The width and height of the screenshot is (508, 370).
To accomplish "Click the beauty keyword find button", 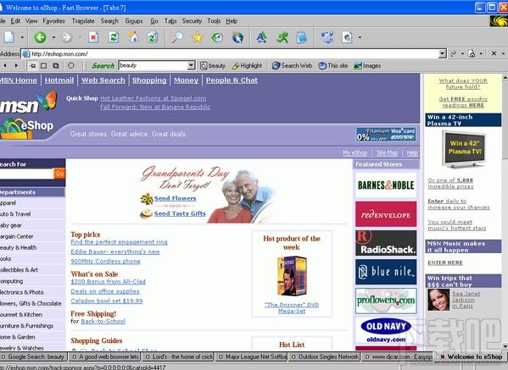I will click(x=213, y=66).
